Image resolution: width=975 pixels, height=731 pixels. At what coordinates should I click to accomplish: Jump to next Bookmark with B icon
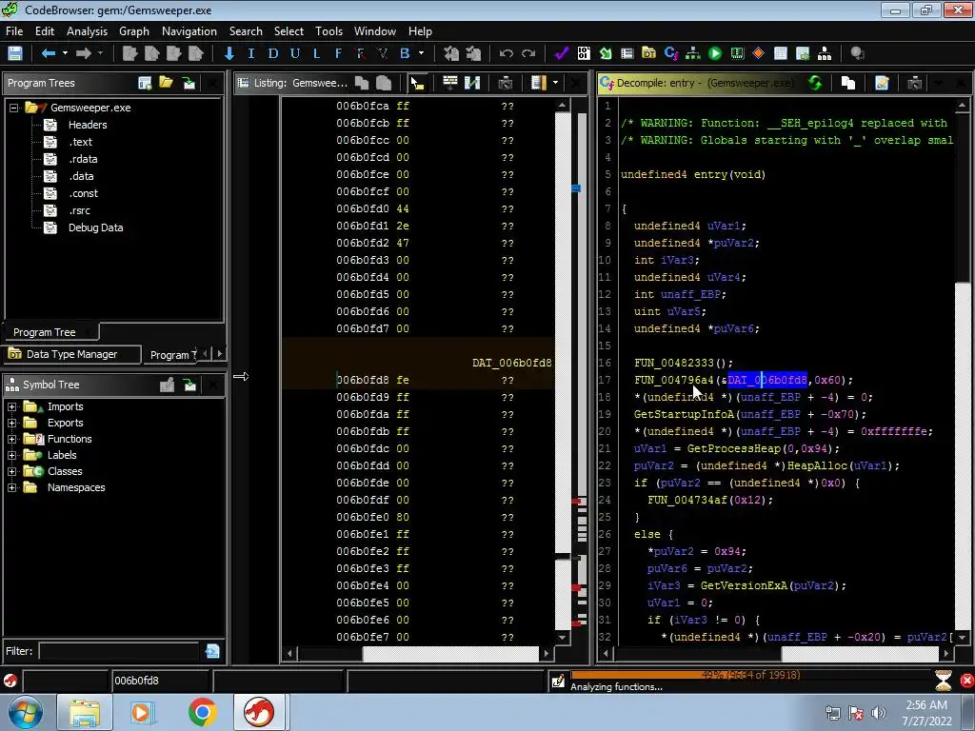405,53
